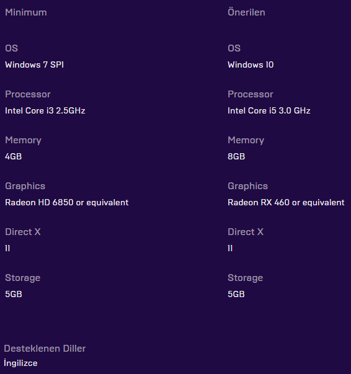351x374 pixels.
Task: Click the minimum Memory label
Action: (x=23, y=140)
